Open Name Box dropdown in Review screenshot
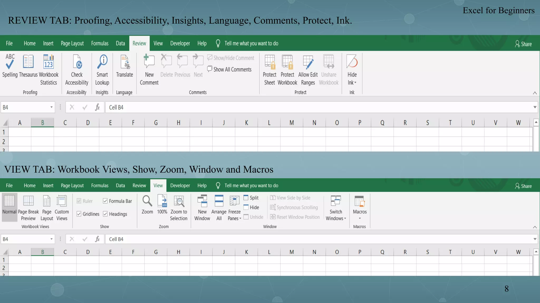Image resolution: width=540 pixels, height=303 pixels. (51, 107)
